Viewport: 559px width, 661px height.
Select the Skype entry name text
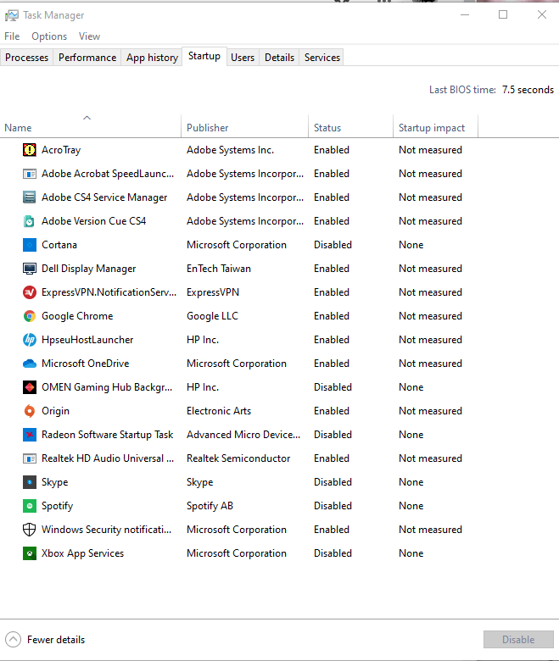click(54, 482)
